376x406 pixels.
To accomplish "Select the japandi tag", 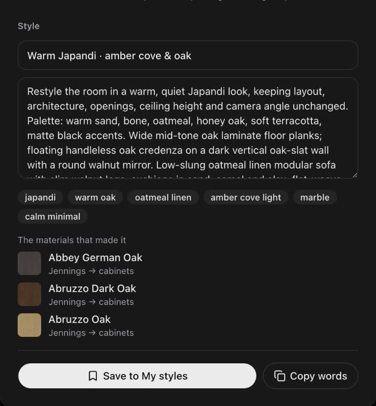I will click(x=40, y=197).
